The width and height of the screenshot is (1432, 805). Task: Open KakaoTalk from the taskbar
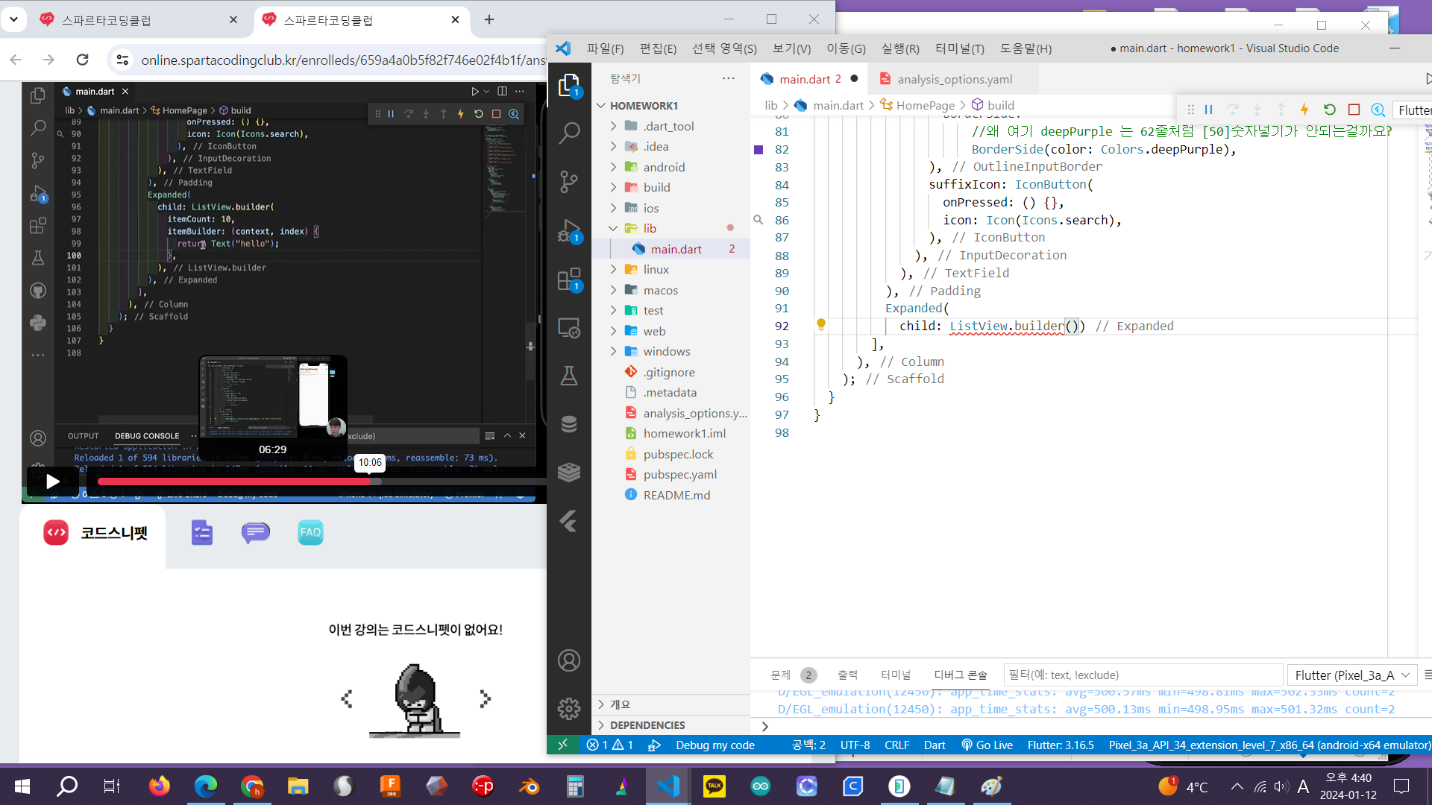tap(715, 786)
